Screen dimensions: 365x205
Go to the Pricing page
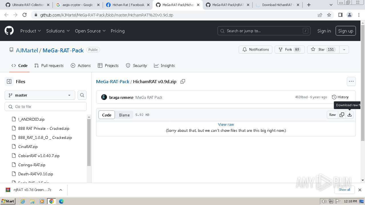117,31
